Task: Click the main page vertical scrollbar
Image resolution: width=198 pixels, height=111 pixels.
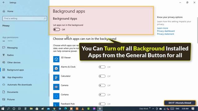Action: (197, 30)
